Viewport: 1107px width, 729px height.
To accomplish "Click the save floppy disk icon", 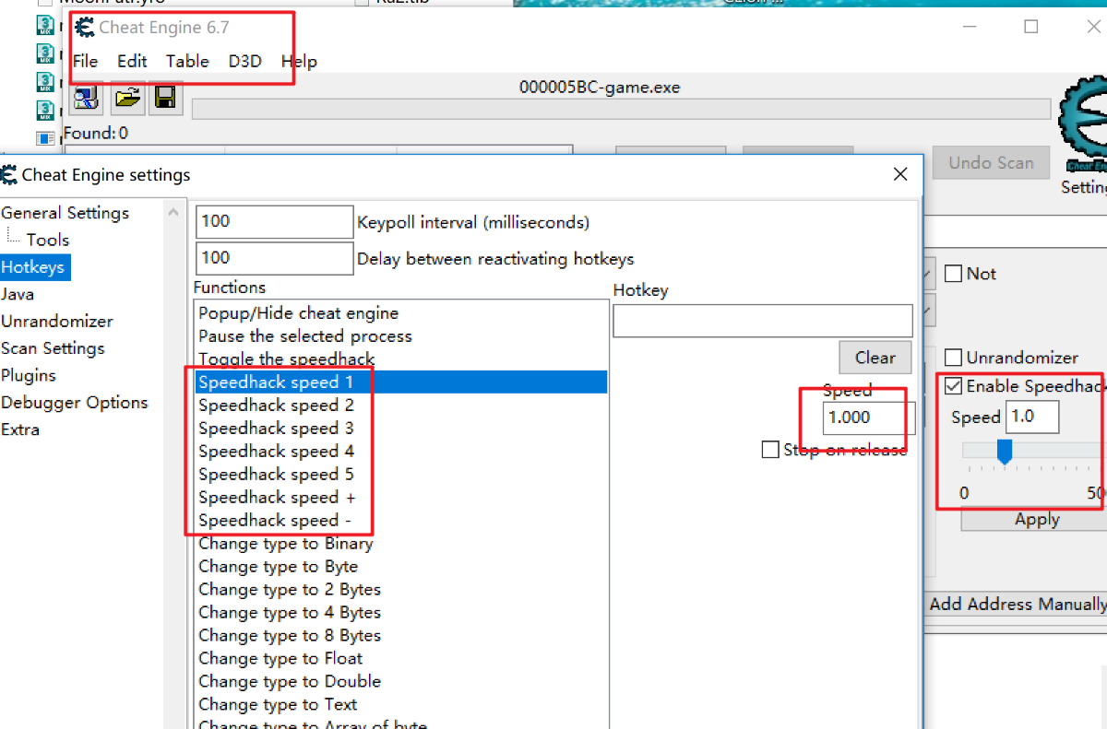I will [x=165, y=99].
